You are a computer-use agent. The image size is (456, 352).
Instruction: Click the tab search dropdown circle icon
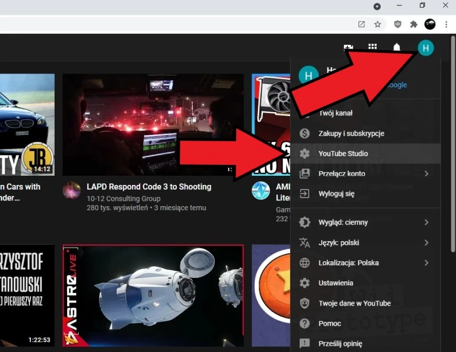[x=377, y=6]
